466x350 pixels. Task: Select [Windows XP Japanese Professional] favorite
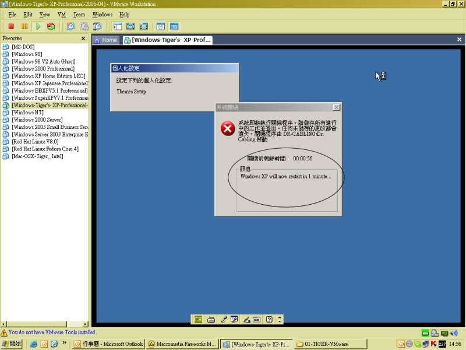click(50, 83)
